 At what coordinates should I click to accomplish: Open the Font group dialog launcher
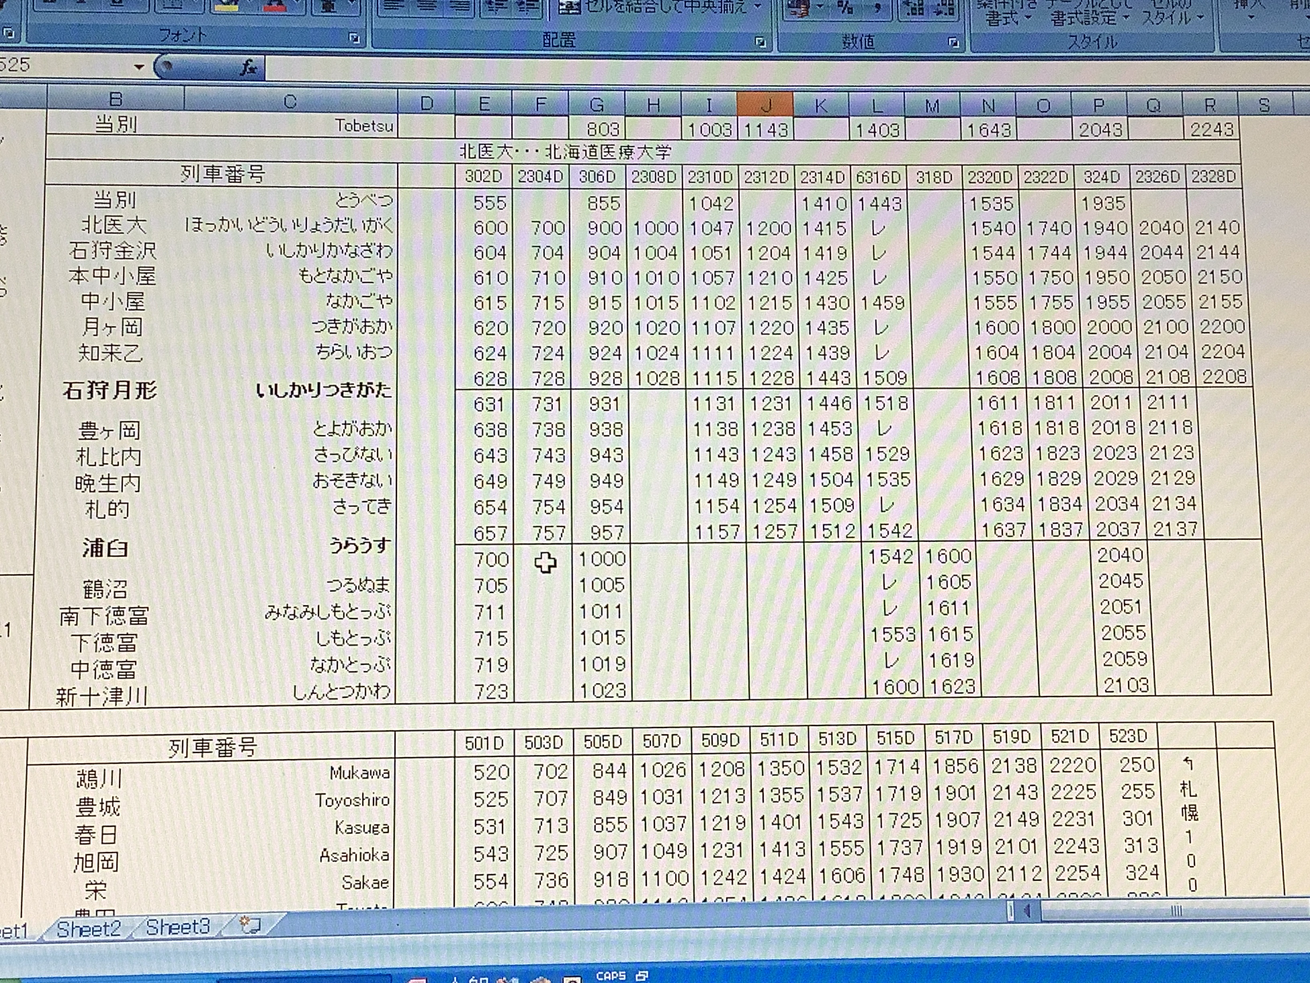point(354,39)
